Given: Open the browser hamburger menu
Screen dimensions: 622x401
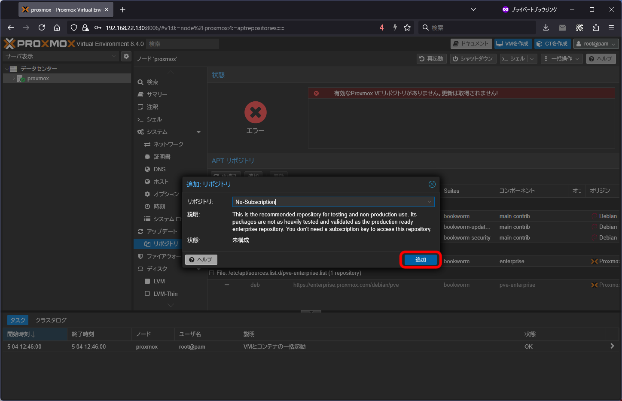Looking at the screenshot, I should (x=611, y=27).
